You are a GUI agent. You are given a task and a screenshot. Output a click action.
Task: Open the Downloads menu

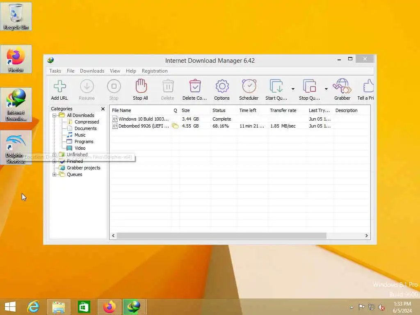coord(92,71)
